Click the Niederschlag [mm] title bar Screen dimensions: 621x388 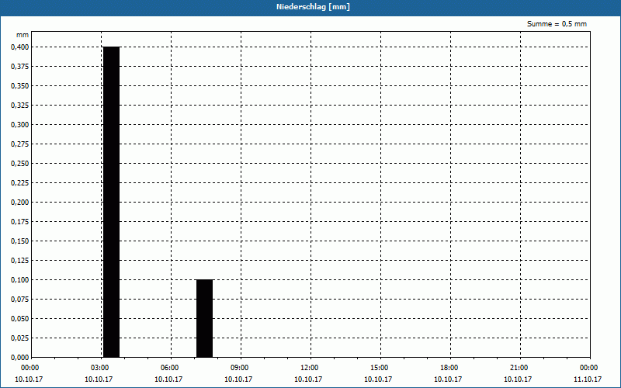(310, 7)
